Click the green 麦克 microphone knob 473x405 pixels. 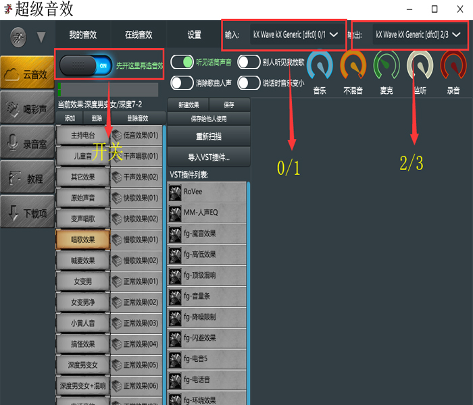387,65
